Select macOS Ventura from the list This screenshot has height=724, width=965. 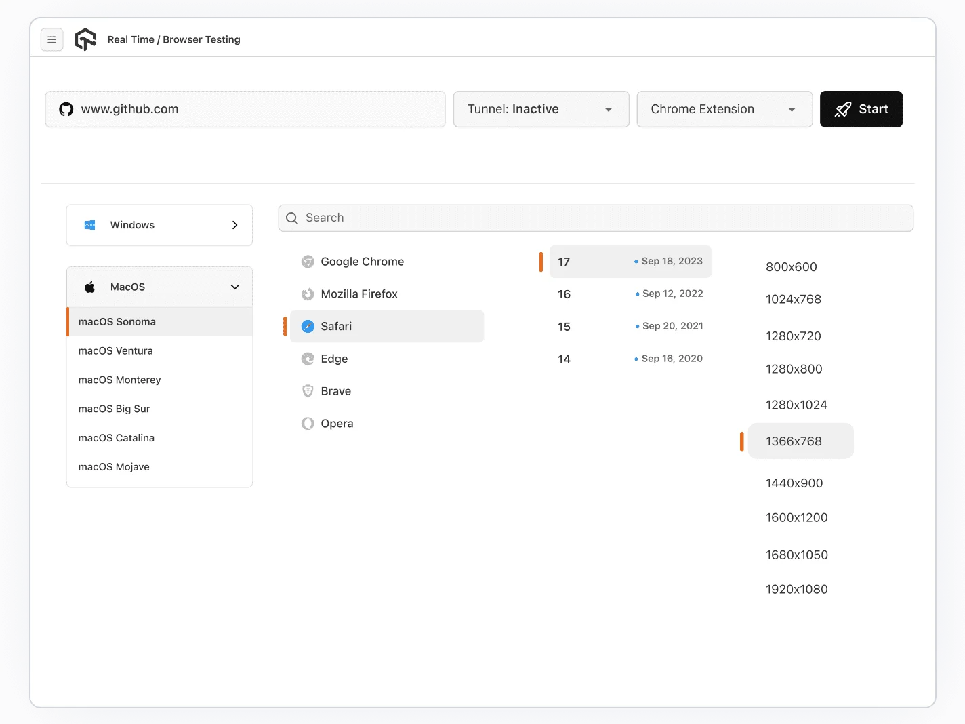point(116,350)
